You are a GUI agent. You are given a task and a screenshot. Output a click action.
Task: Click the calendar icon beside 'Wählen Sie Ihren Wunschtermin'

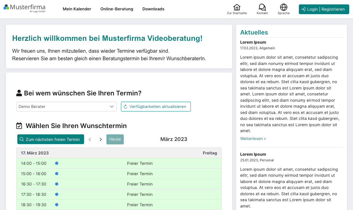[x=19, y=126]
